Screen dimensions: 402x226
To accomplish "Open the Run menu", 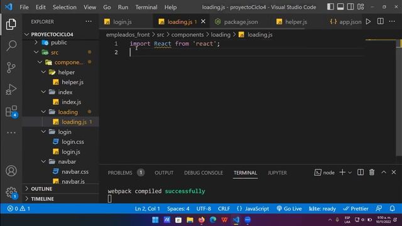I will pos(123,7).
